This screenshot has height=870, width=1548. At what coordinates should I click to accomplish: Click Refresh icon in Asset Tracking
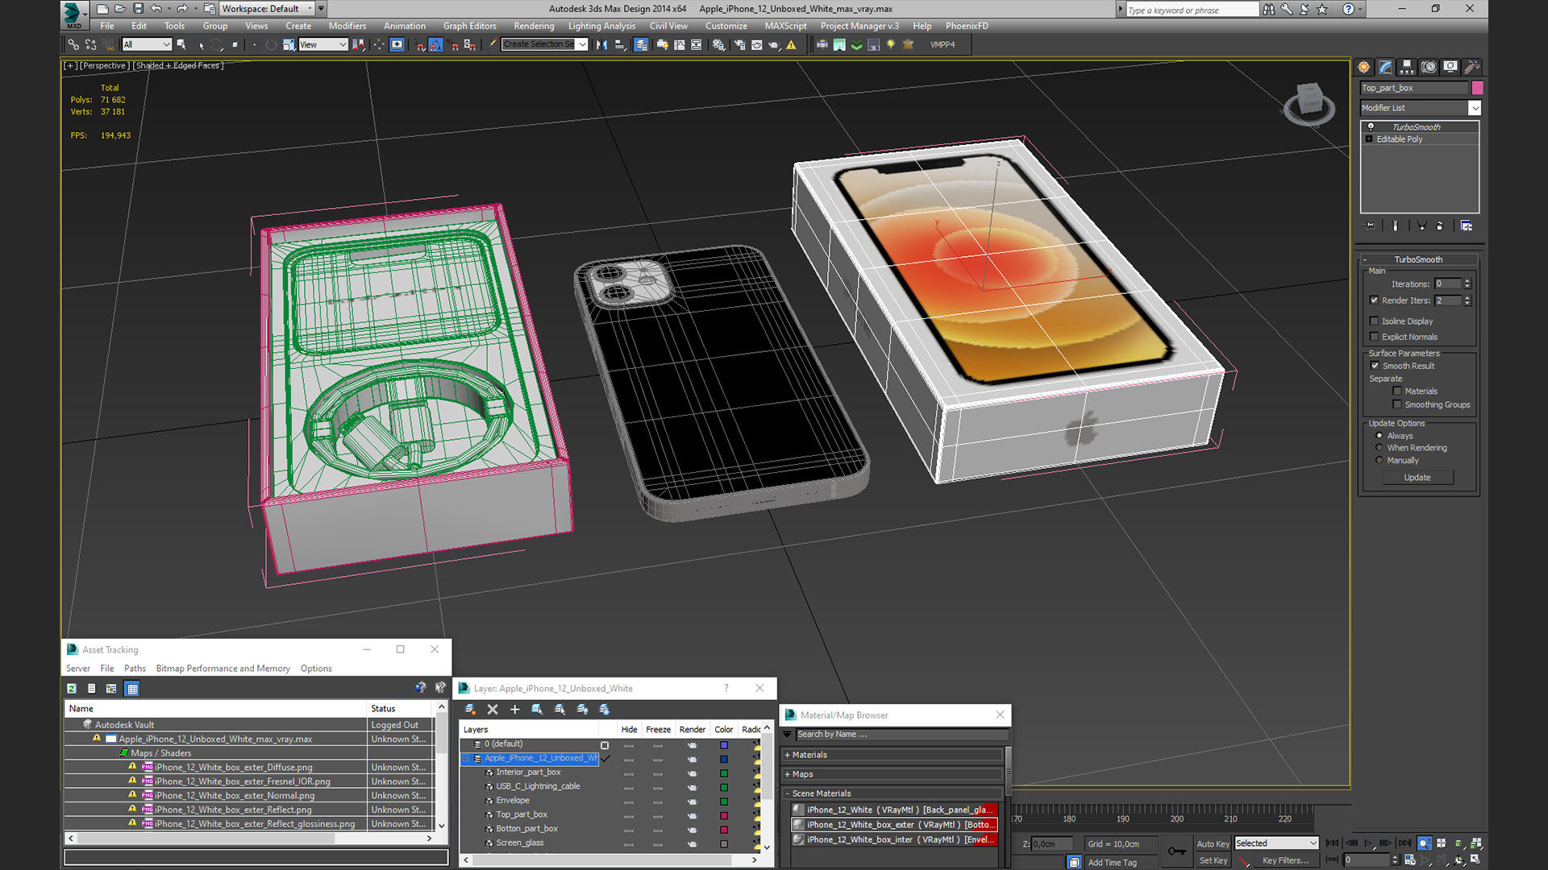click(72, 689)
